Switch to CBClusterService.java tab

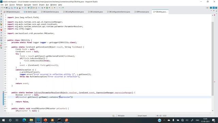click(x=50, y=12)
